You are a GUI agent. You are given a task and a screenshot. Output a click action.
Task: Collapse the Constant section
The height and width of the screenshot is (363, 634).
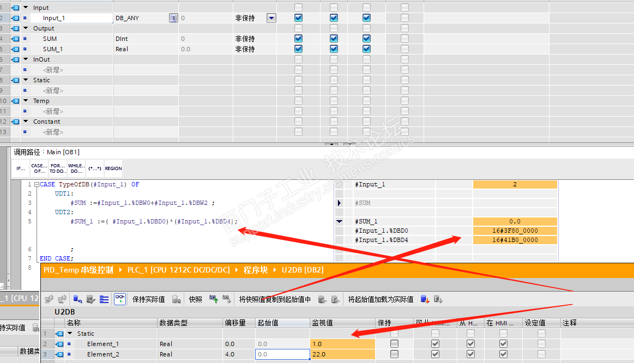26,121
